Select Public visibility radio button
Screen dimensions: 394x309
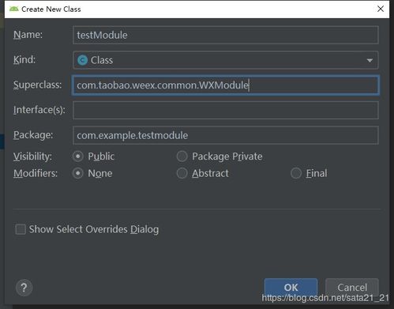tap(78, 156)
